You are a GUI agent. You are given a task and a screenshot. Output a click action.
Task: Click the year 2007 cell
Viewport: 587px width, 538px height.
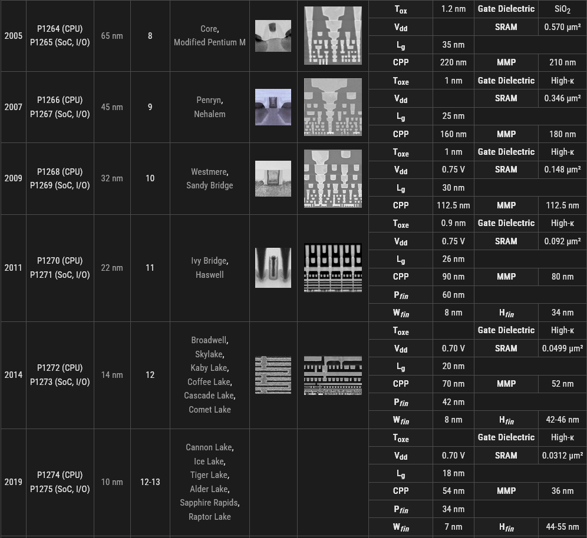pos(14,107)
